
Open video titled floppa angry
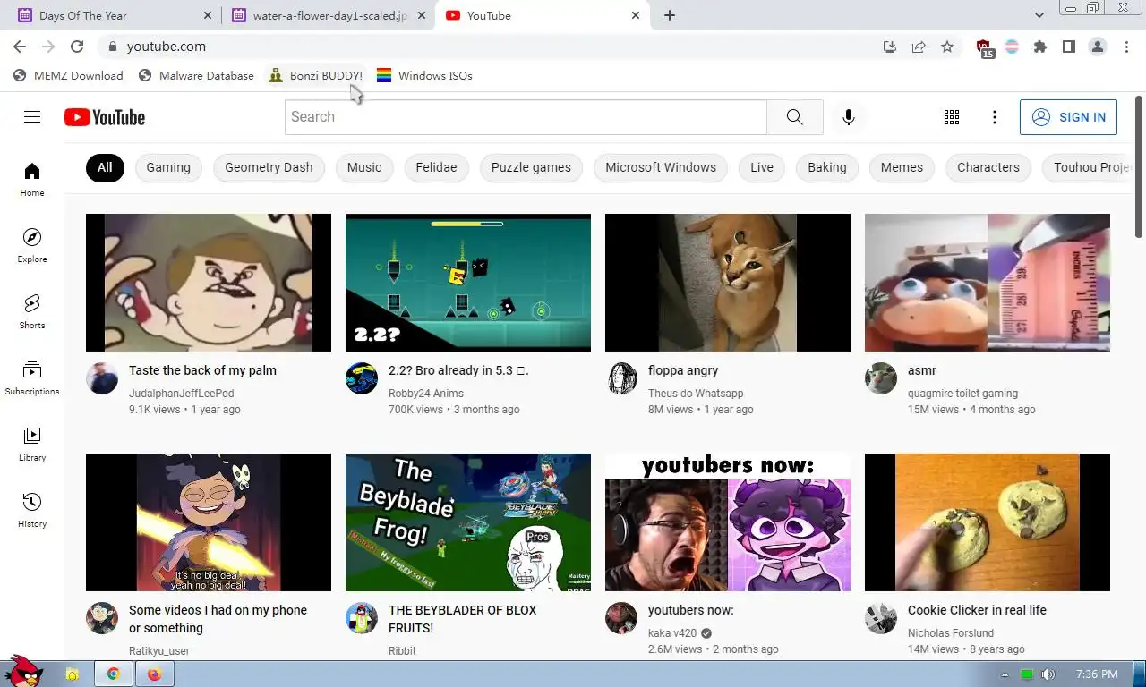(x=683, y=370)
